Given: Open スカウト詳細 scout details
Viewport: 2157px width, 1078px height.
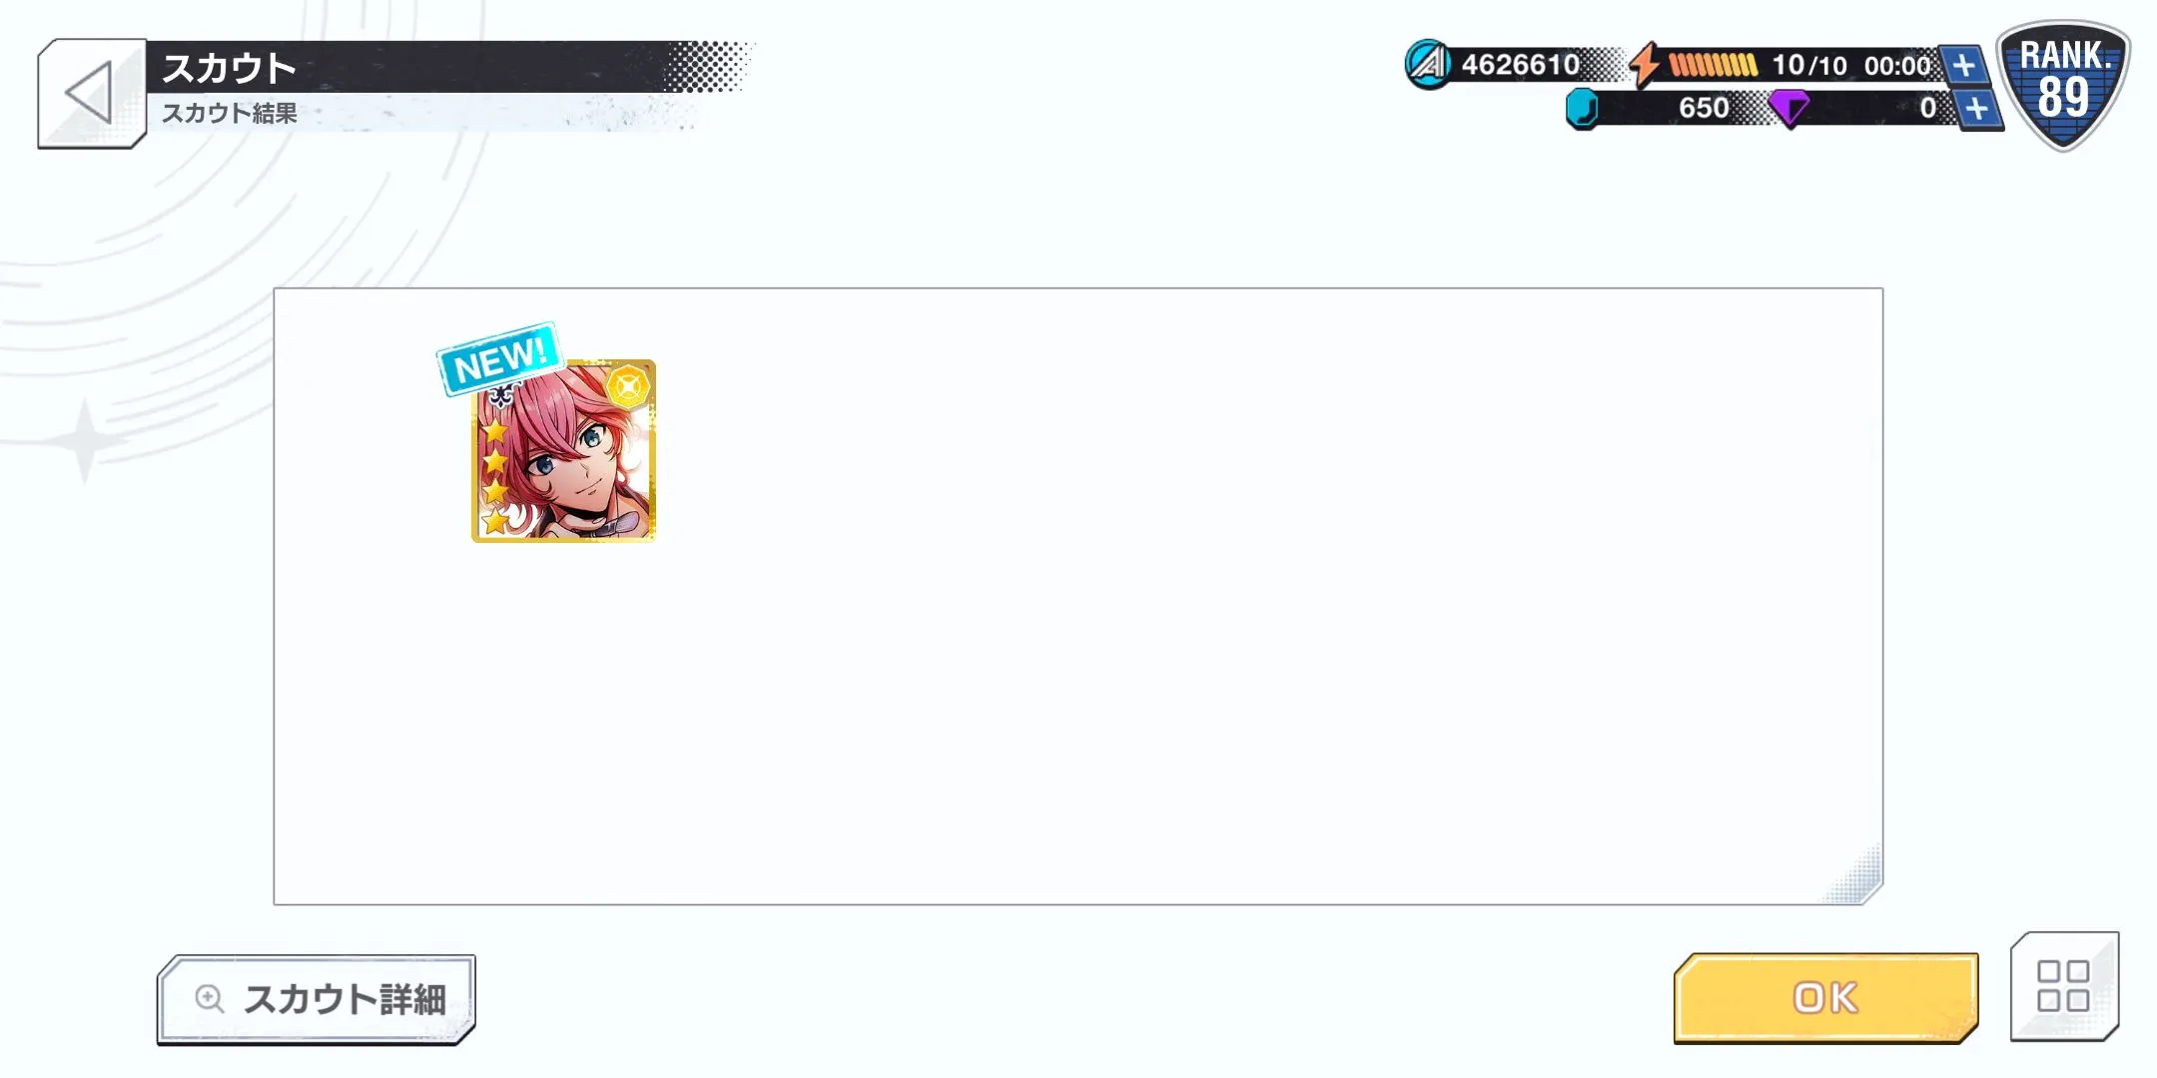Looking at the screenshot, I should point(316,999).
